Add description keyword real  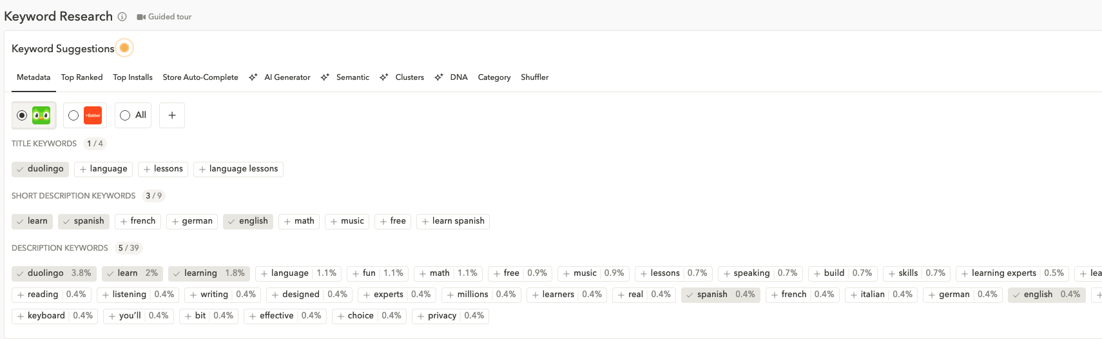coord(644,295)
